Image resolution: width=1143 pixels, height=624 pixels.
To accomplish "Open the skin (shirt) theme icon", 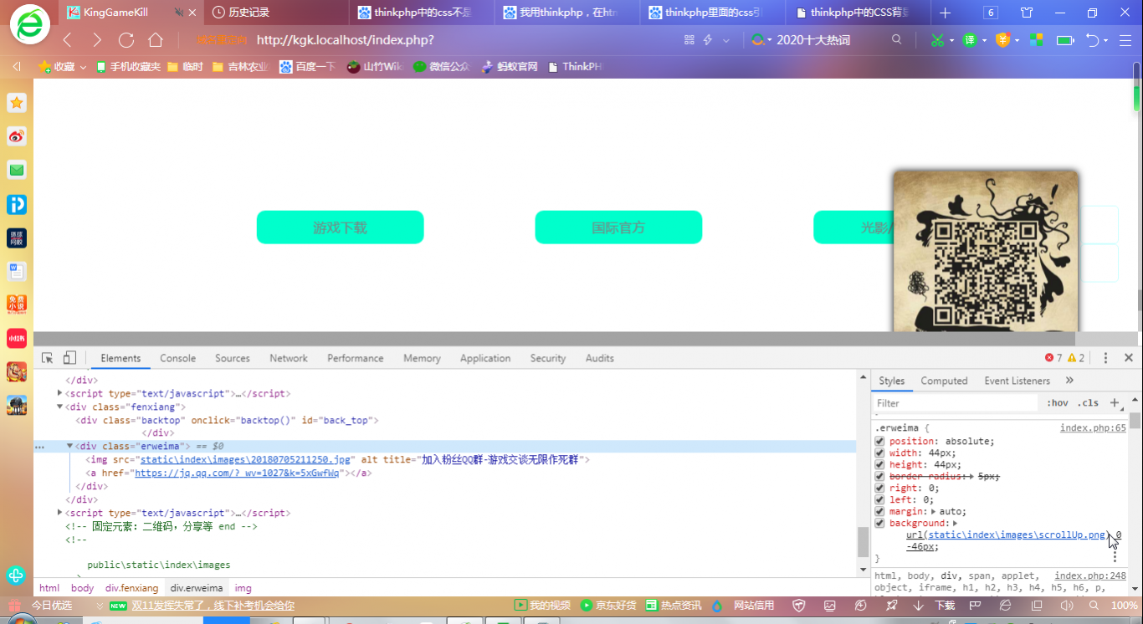I will (1027, 13).
